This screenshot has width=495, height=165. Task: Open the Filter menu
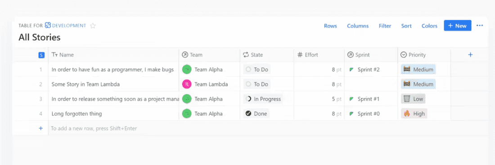tap(385, 26)
